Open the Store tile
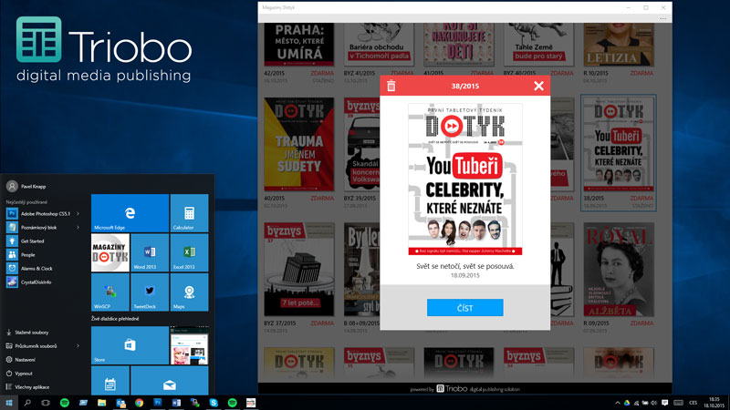The width and height of the screenshot is (730, 410). pos(130,344)
